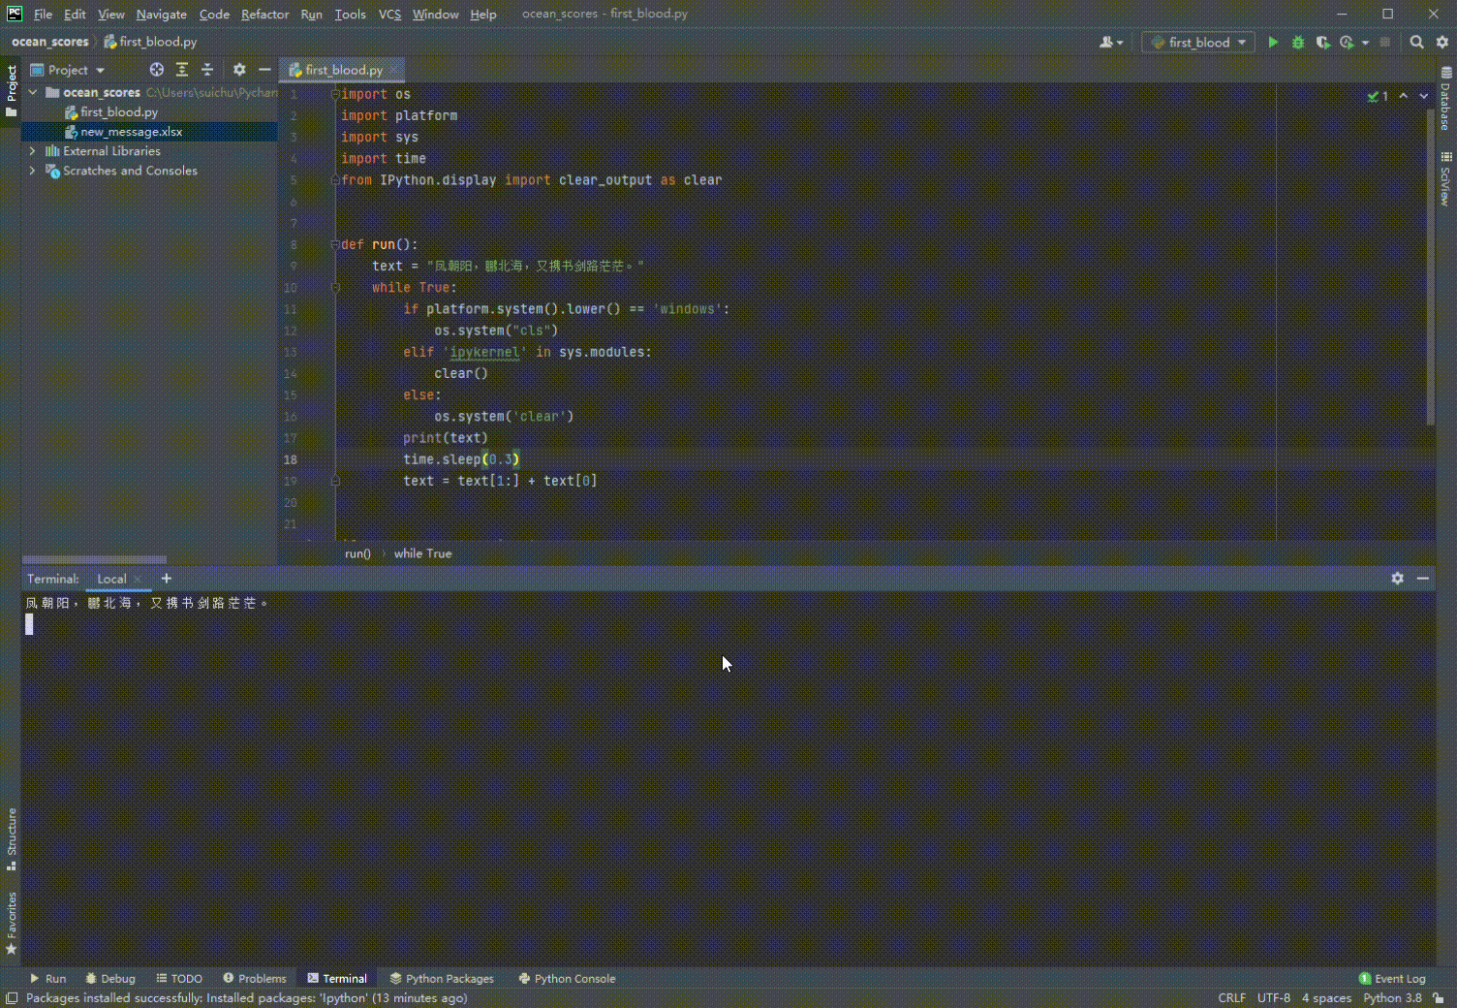Open Search Everywhere magnifier
The width and height of the screenshot is (1457, 1008).
tap(1416, 42)
